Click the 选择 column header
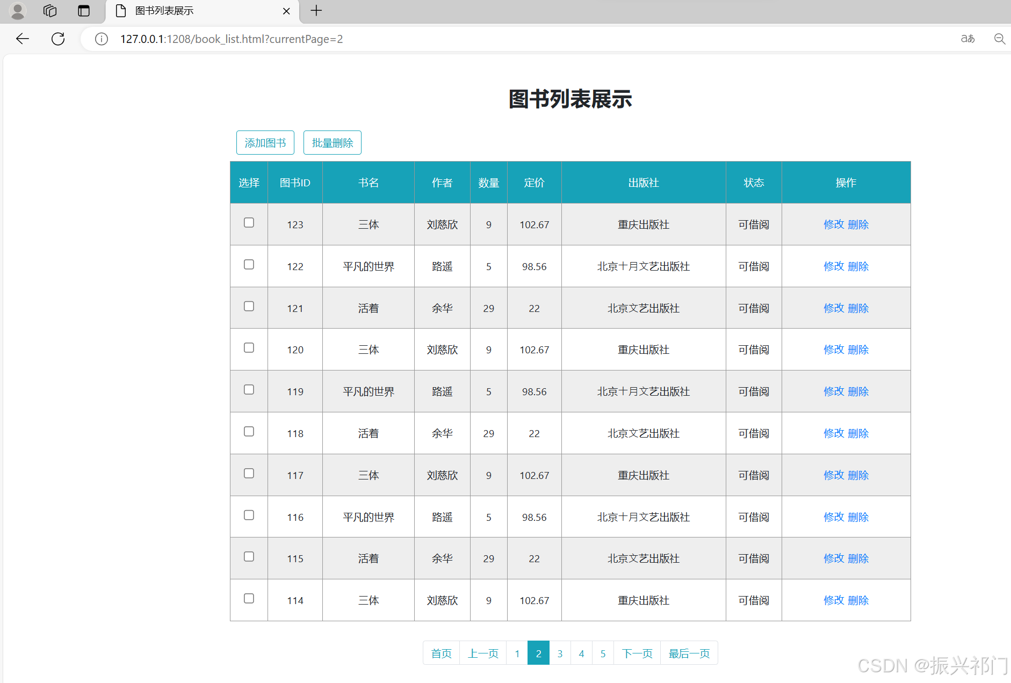 point(249,183)
